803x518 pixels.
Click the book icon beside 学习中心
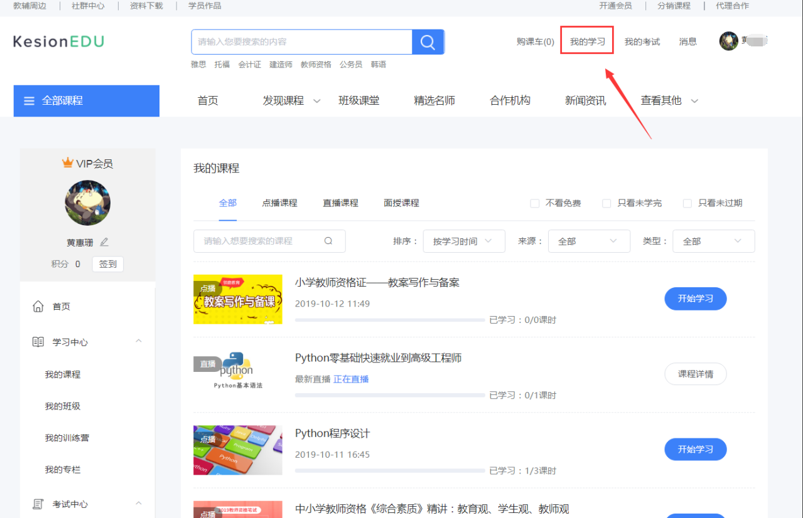pos(38,342)
